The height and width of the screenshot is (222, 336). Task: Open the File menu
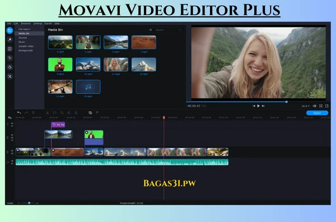pos(9,23)
